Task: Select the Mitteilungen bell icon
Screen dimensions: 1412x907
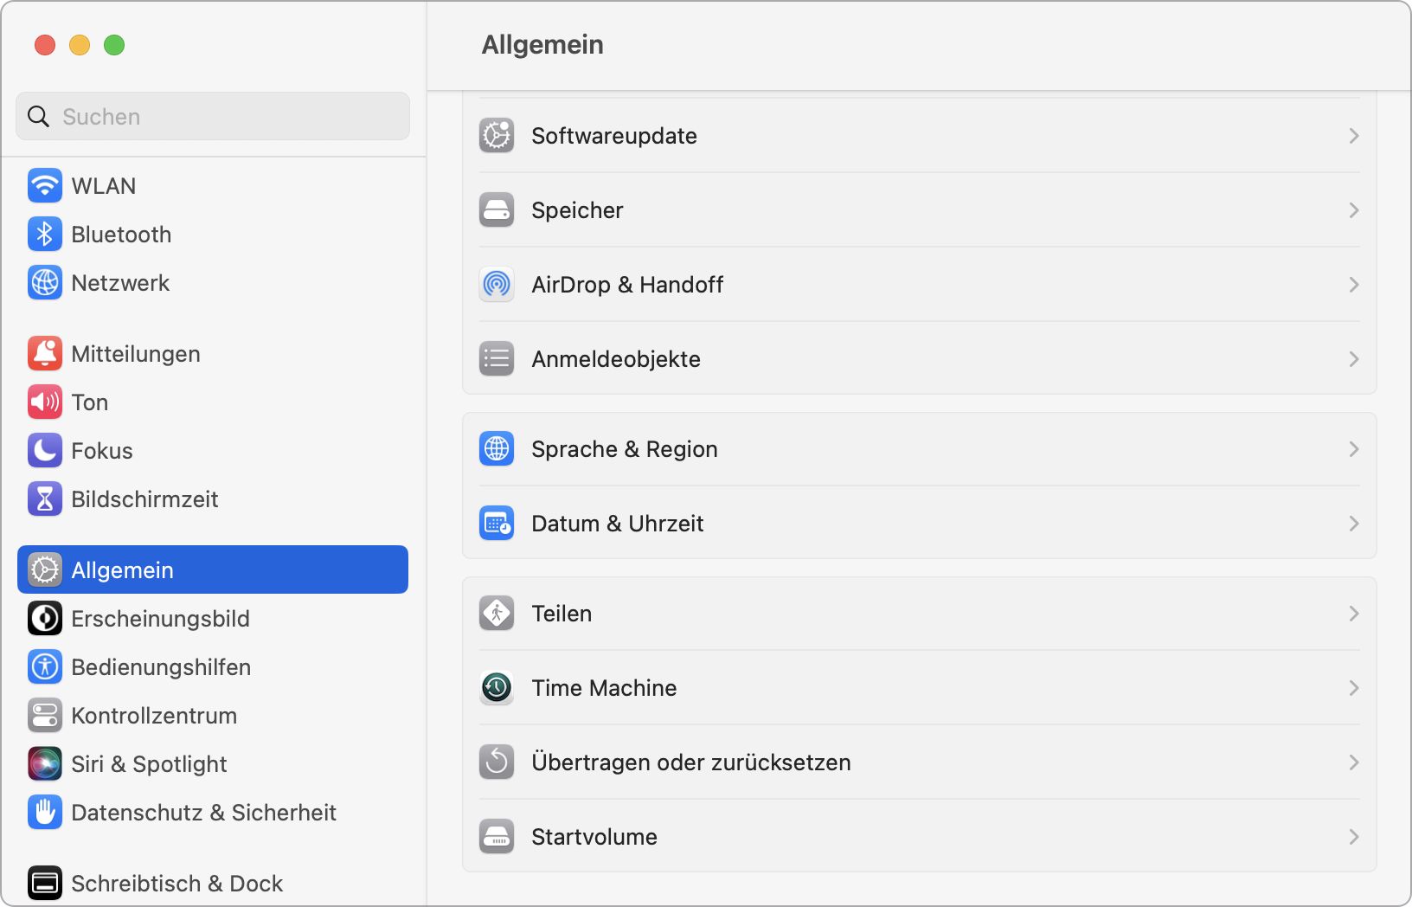Action: point(44,353)
